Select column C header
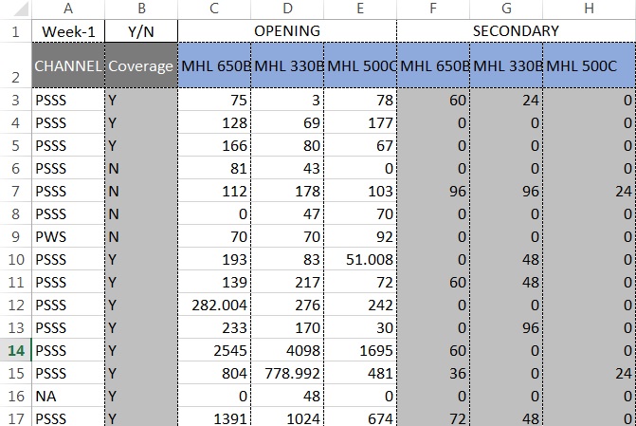636x426 pixels. [214, 9]
